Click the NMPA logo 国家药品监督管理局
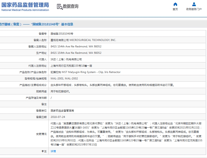The image size is (207, 158). pyautogui.click(x=25, y=5)
